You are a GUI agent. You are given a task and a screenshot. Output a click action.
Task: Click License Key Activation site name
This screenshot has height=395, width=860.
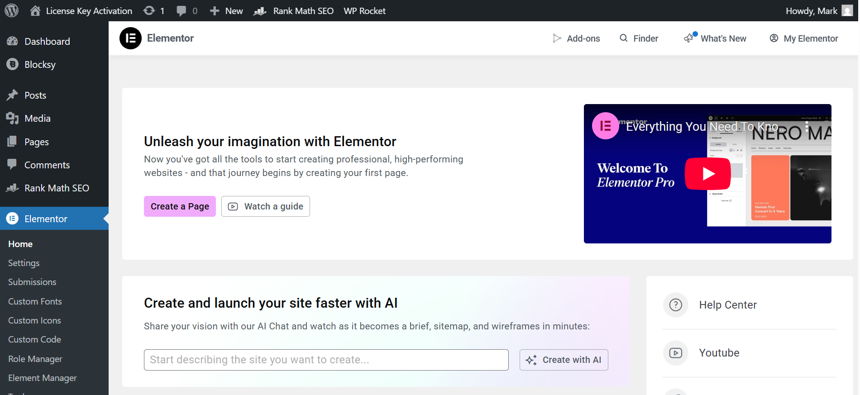tap(89, 11)
